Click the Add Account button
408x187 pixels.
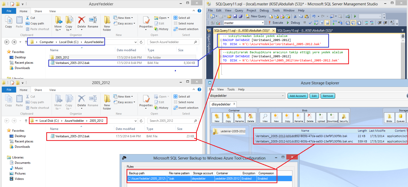click(x=298, y=96)
